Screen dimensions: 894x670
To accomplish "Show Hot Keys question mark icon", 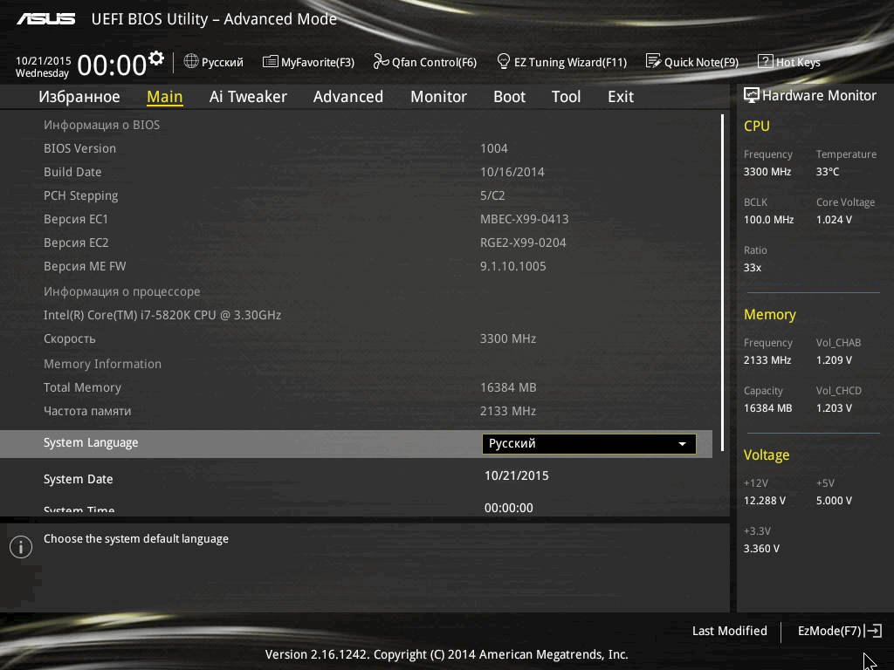I will click(765, 62).
